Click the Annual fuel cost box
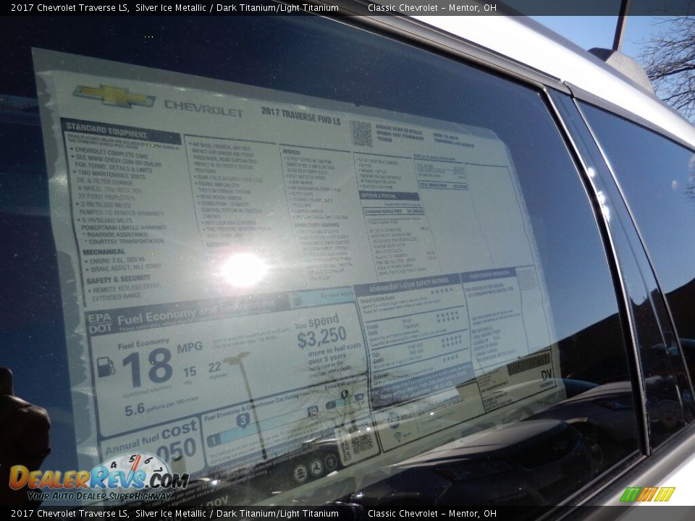 [152, 441]
